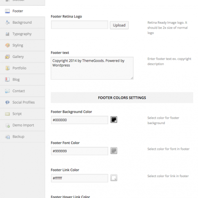This screenshot has width=198, height=198.
Task: Click the Background paint bucket icon
Action: 7,22
